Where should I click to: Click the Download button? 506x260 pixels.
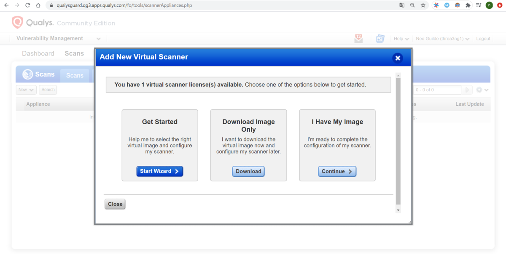pos(248,171)
